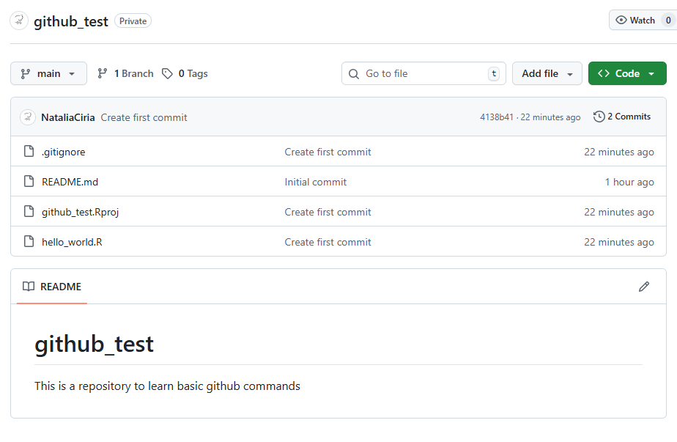
Task: Open the README.md file
Action: (70, 182)
